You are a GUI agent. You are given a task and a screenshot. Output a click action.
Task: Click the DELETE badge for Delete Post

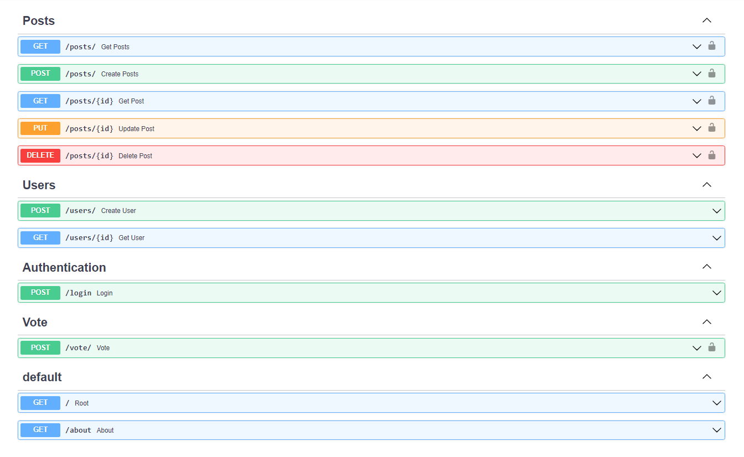[40, 155]
